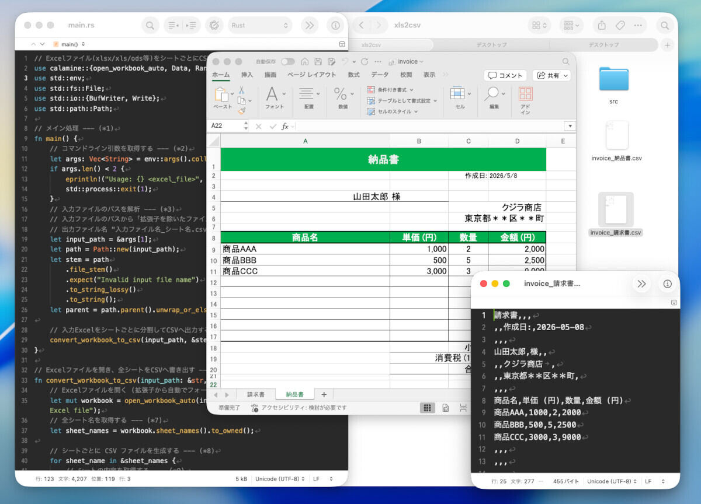701x504 pixels.
Task: Open 条件付き書式 conditional formatting menu
Action: (x=390, y=90)
